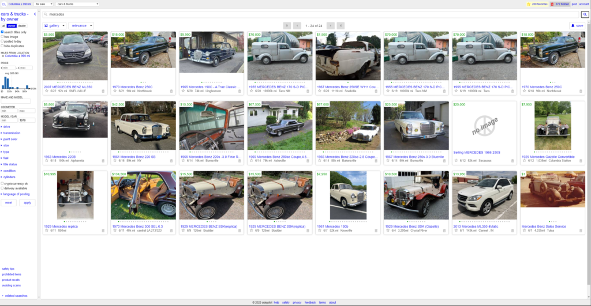591x306 pixels.
Task: Open the safety tips link
Action: (8, 269)
